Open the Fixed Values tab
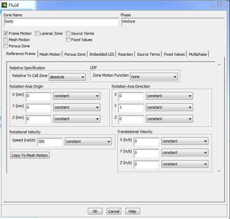The image size is (230, 219). 174,54
